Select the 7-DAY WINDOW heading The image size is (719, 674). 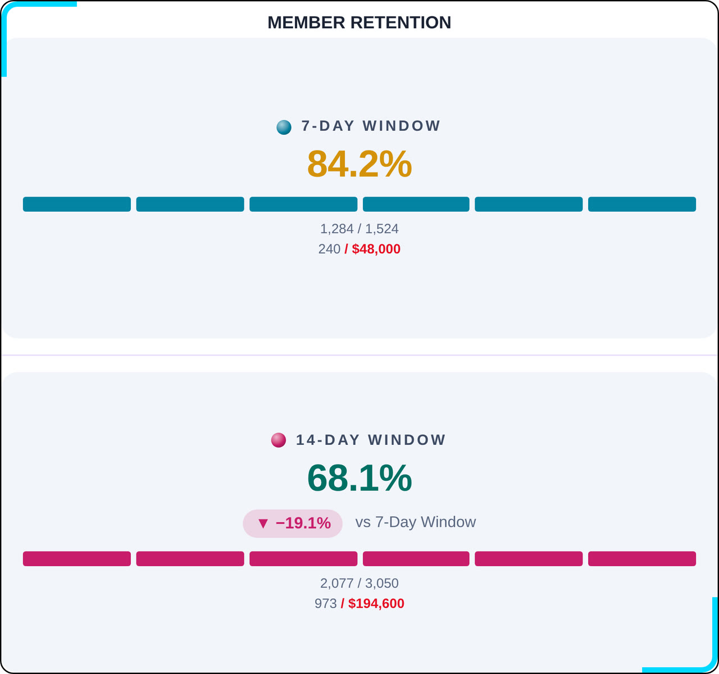click(371, 126)
